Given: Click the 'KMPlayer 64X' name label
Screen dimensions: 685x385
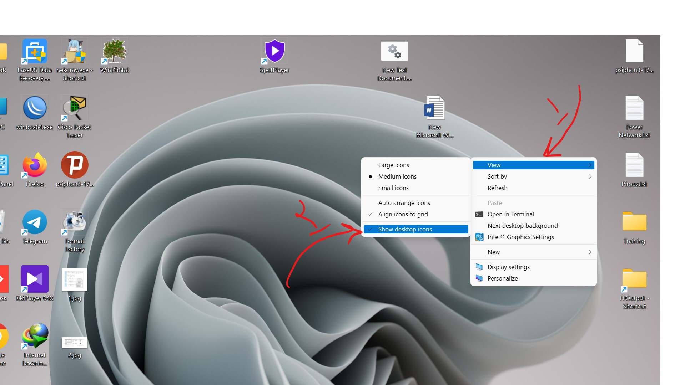Looking at the screenshot, I should pos(35,298).
